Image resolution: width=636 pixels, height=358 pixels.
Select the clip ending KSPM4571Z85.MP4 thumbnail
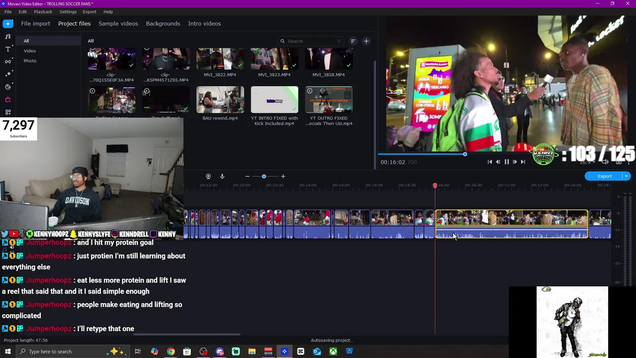(165, 59)
